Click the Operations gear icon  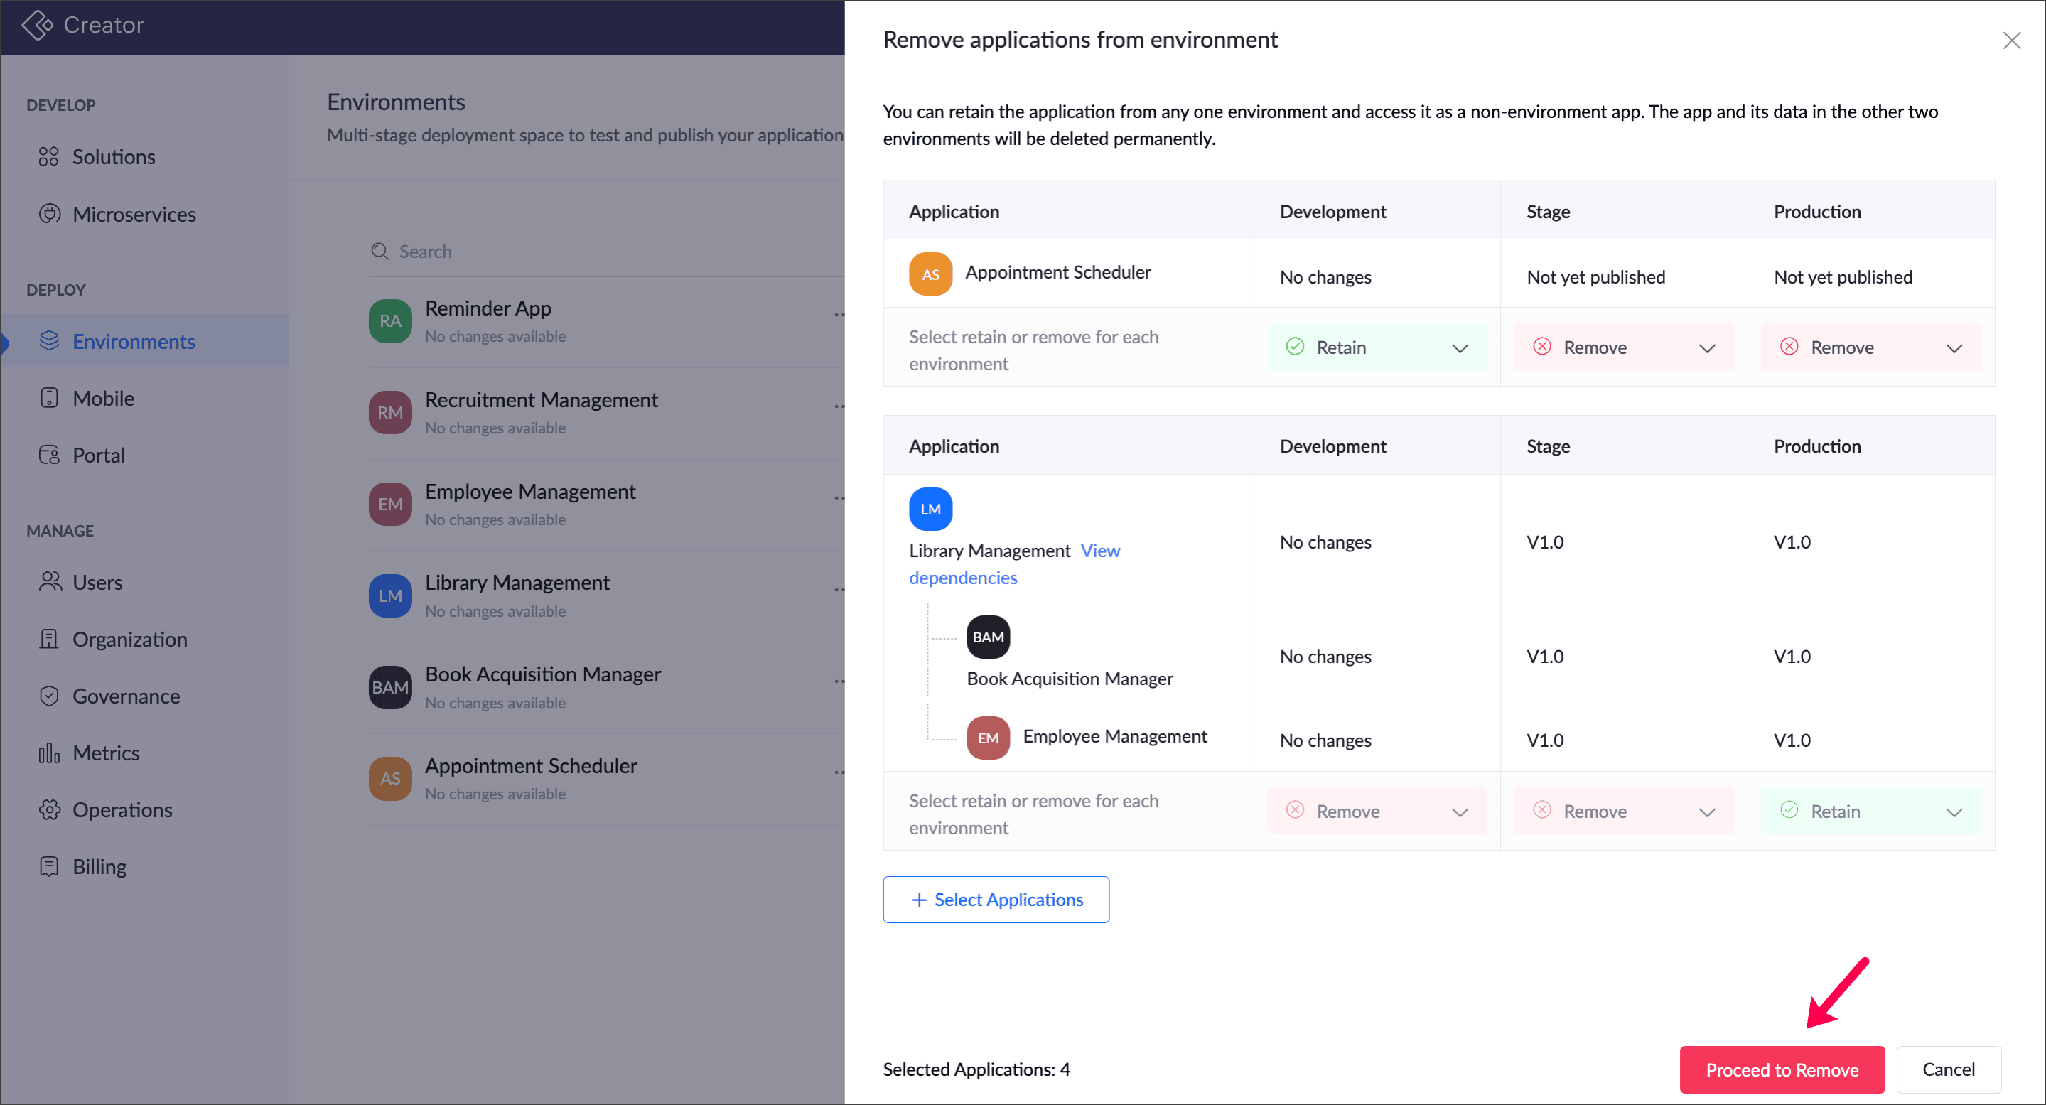(49, 809)
